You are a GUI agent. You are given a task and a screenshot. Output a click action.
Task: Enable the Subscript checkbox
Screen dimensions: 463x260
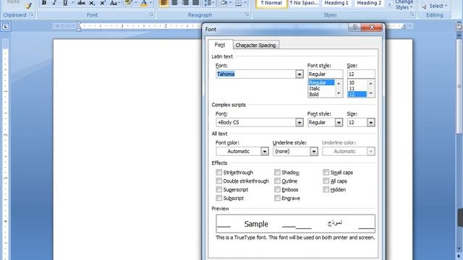click(218, 198)
